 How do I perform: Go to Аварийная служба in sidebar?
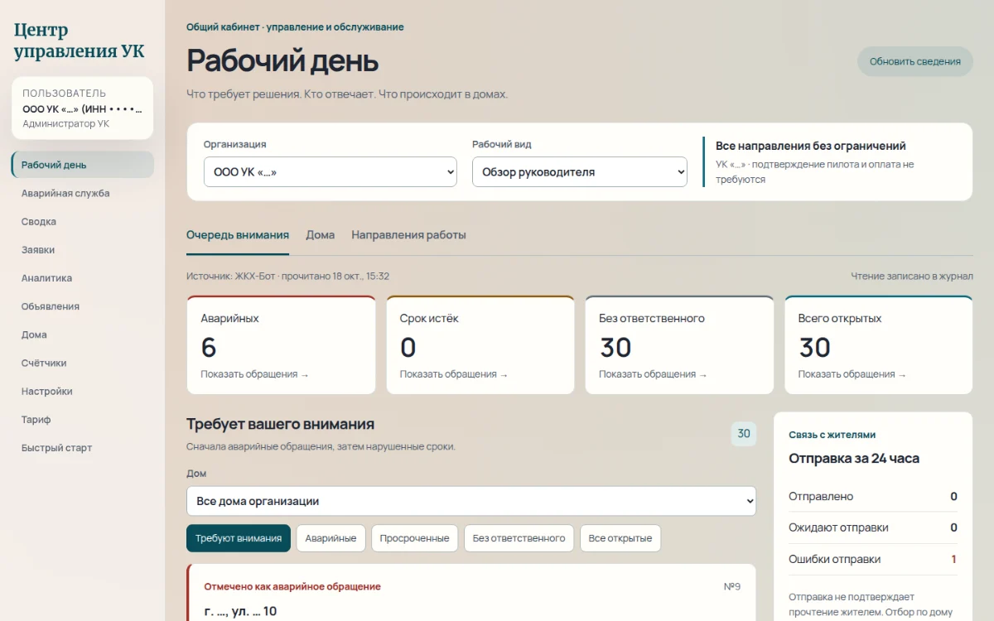click(x=83, y=193)
